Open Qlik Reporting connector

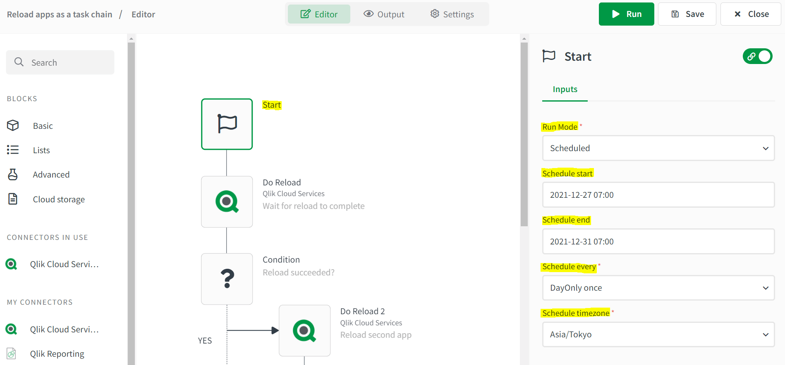point(57,354)
